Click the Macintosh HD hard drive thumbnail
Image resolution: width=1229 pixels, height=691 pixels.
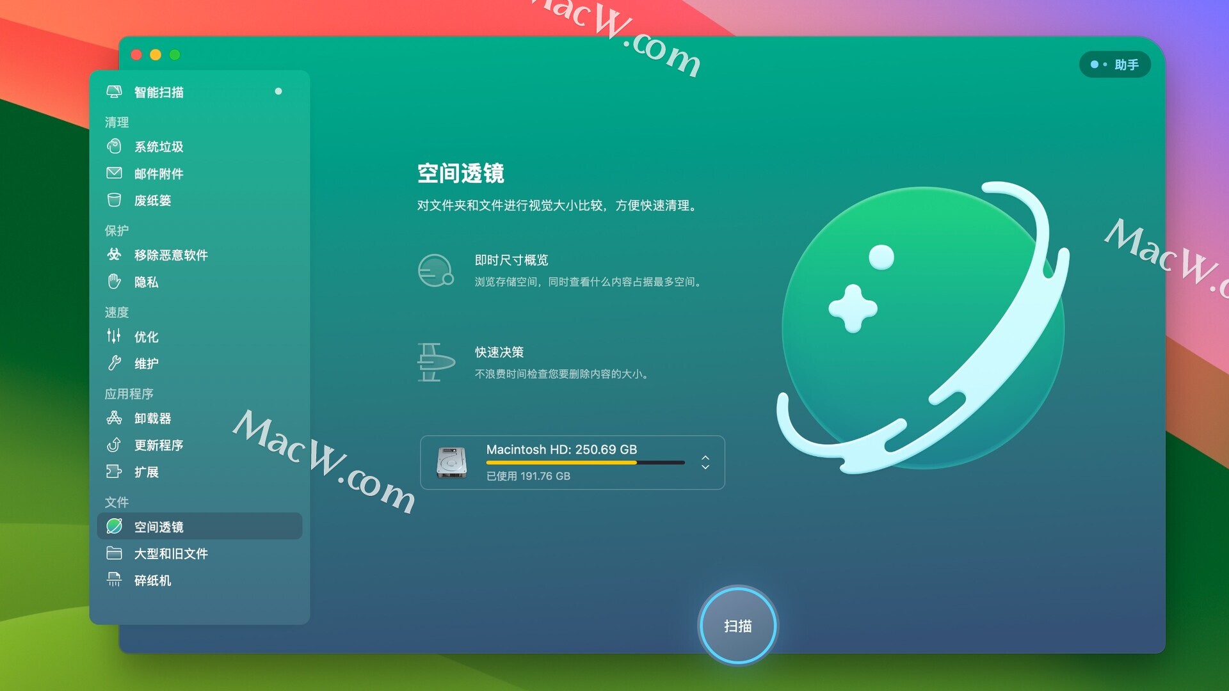tap(451, 463)
